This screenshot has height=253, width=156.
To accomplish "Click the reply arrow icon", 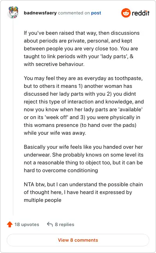I will click(x=50, y=224).
